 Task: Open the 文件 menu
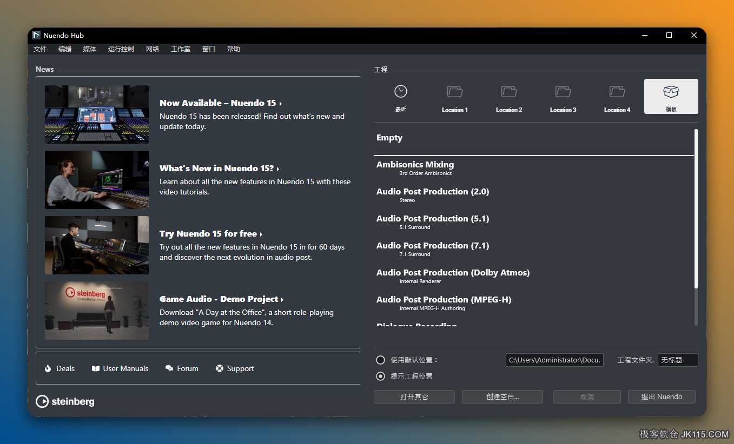[40, 49]
